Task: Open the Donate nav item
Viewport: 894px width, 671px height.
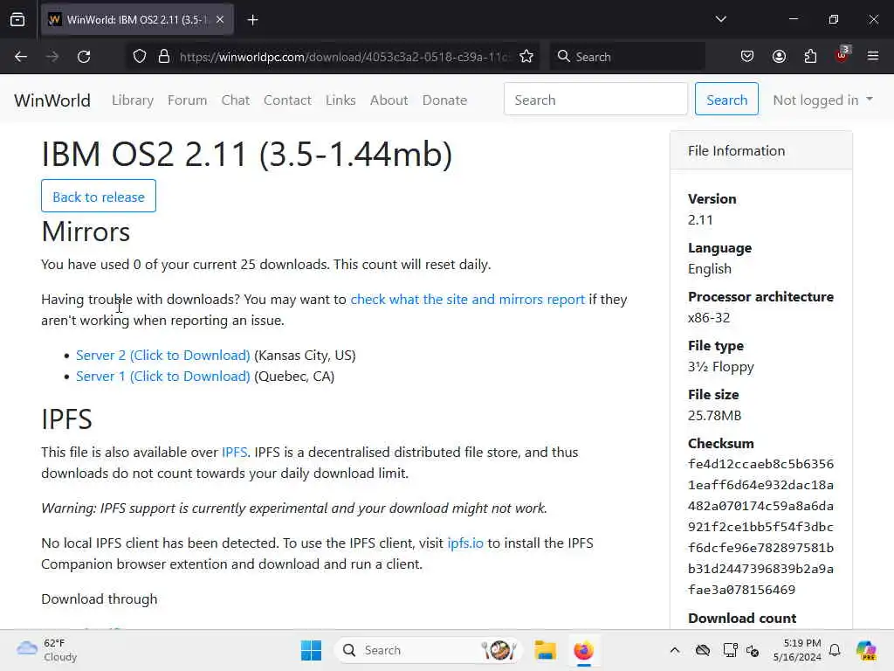Action: 444,100
